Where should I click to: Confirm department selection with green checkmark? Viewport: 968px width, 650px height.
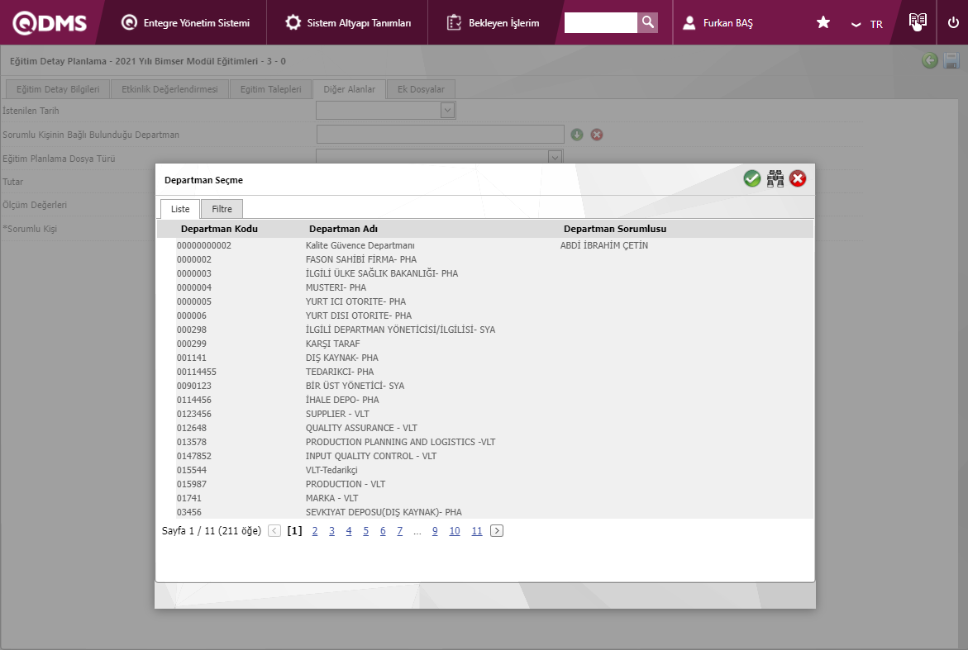pos(751,179)
